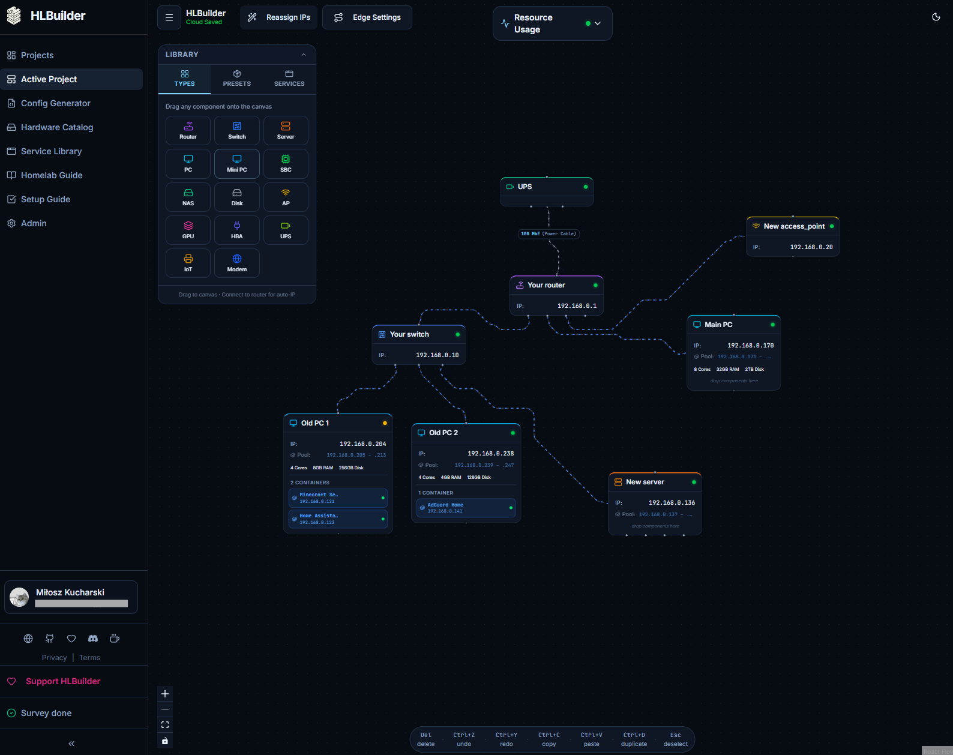Open the website globe icon
Viewport: 953px width, 755px height.
[x=28, y=639]
